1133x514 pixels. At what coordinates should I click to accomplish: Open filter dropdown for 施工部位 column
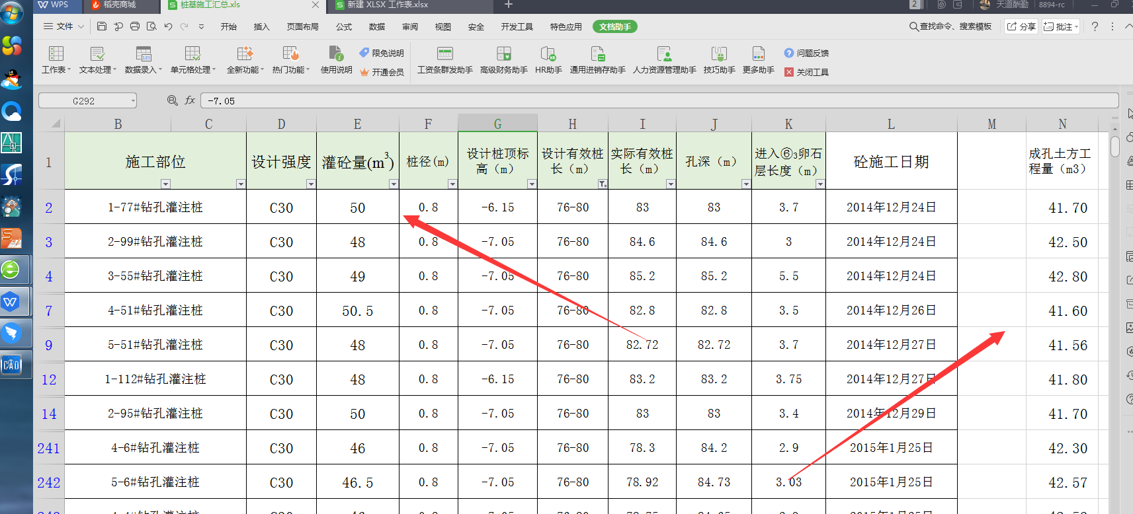pyautogui.click(x=166, y=184)
